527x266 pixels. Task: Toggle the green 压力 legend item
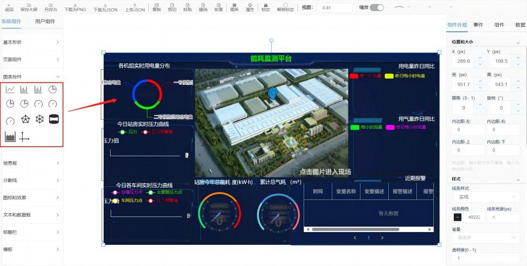coord(128,132)
